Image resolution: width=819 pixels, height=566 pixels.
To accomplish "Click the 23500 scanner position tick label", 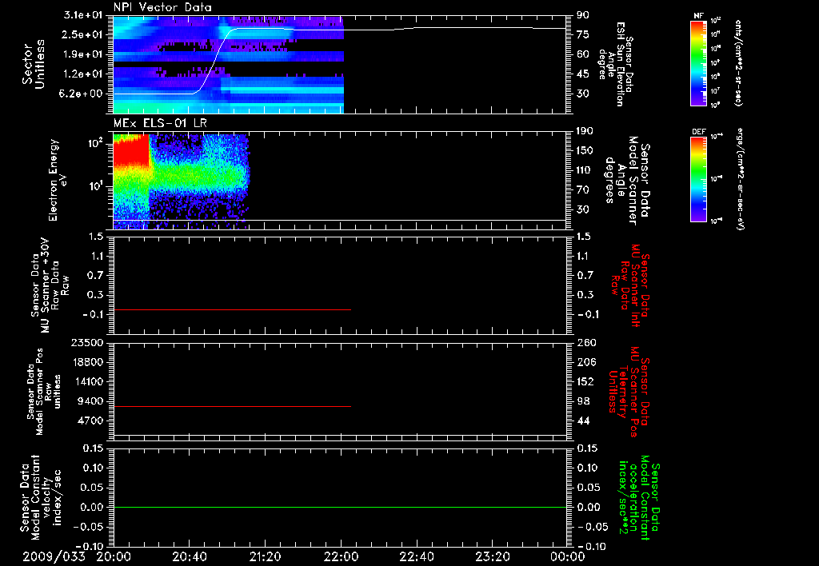I will pyautogui.click(x=86, y=343).
